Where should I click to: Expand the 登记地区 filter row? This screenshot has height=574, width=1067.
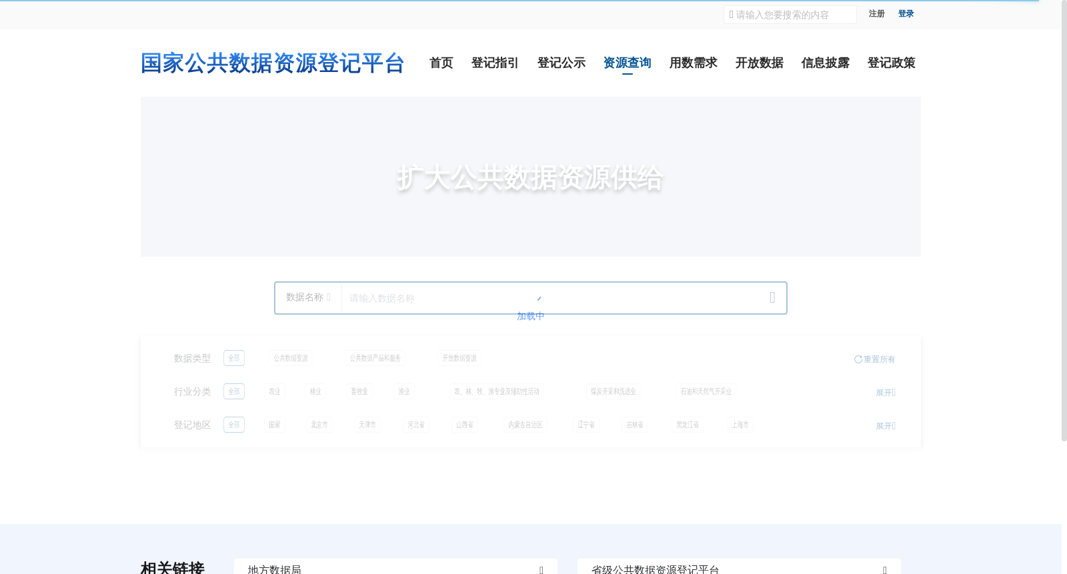pos(886,426)
